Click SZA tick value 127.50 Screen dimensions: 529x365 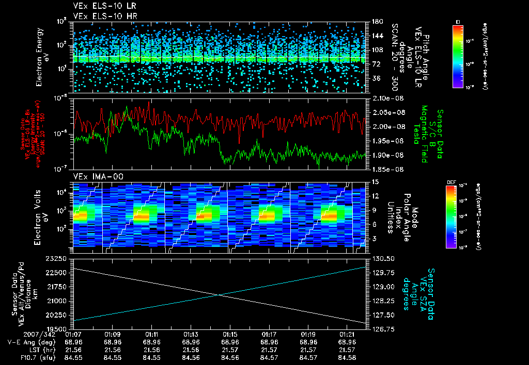coord(383,315)
